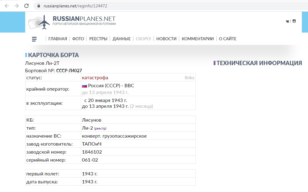This screenshot has height=192, width=308.
Task: Click the padlock site security icon
Action: click(x=39, y=6)
